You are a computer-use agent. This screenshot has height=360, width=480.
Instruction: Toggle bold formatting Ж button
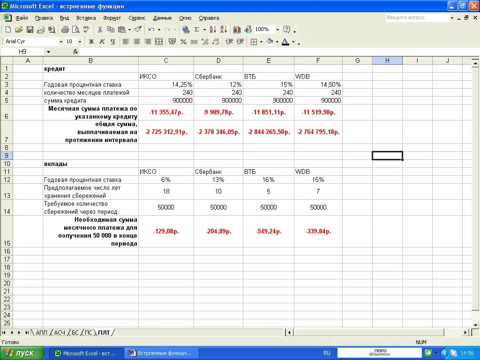[x=91, y=42]
